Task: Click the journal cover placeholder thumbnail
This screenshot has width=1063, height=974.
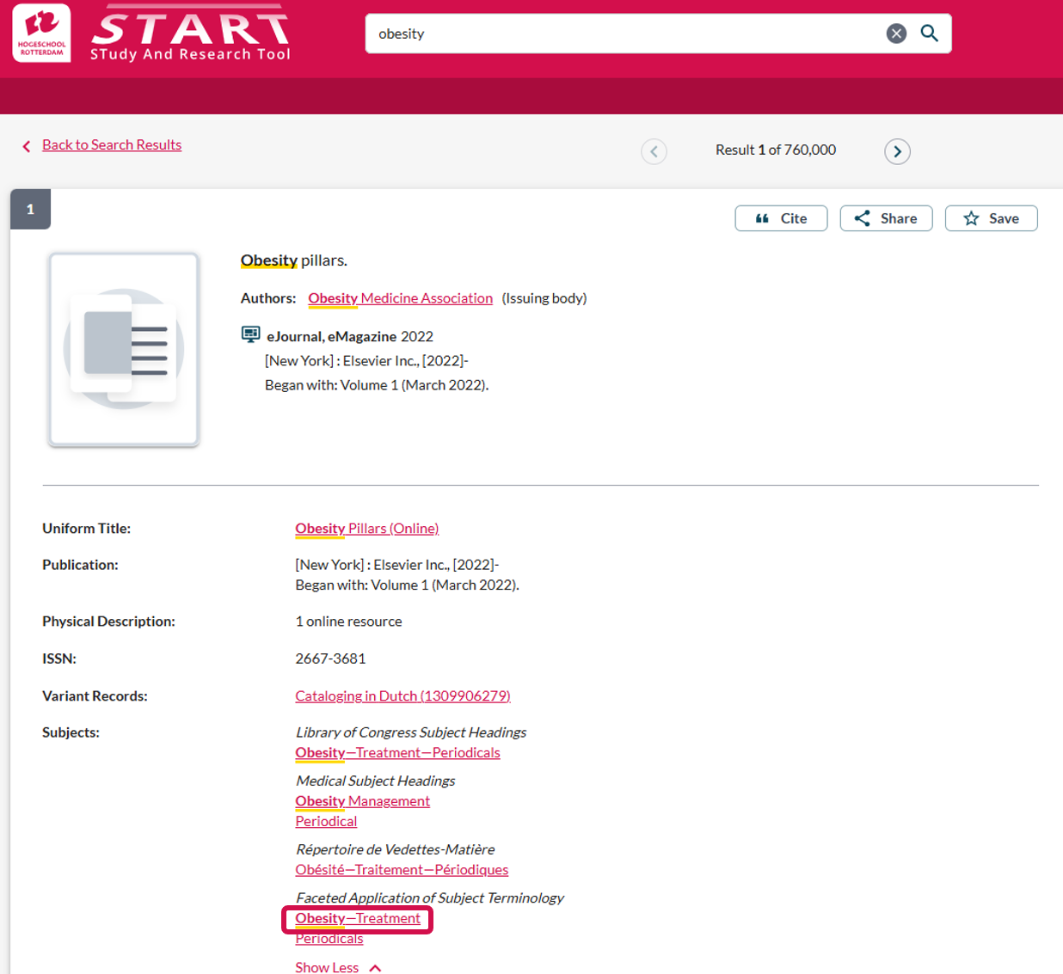Action: 125,349
